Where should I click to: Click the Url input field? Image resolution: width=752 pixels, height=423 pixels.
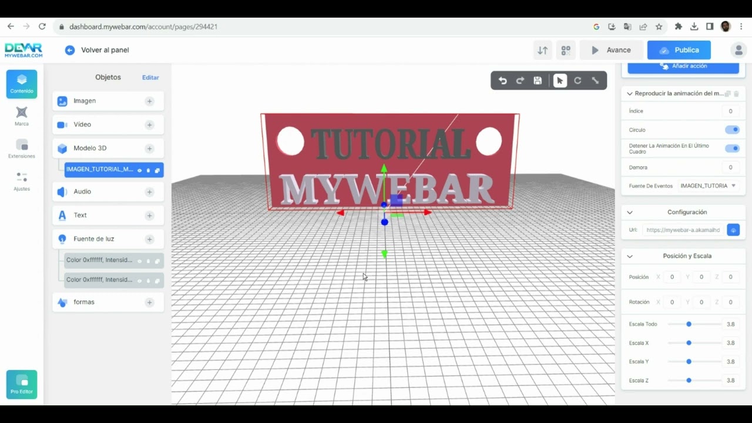[x=683, y=230]
